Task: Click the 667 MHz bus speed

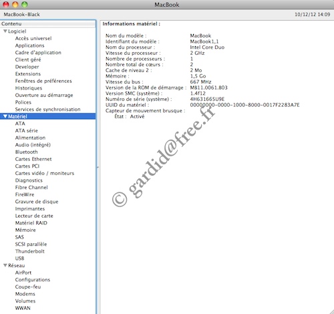Action: coord(200,82)
